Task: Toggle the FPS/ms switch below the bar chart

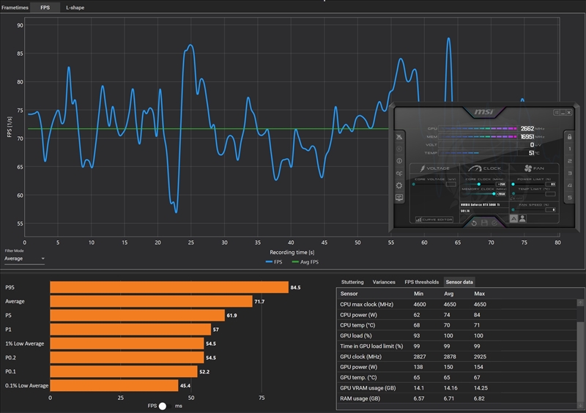Action: coord(163,405)
